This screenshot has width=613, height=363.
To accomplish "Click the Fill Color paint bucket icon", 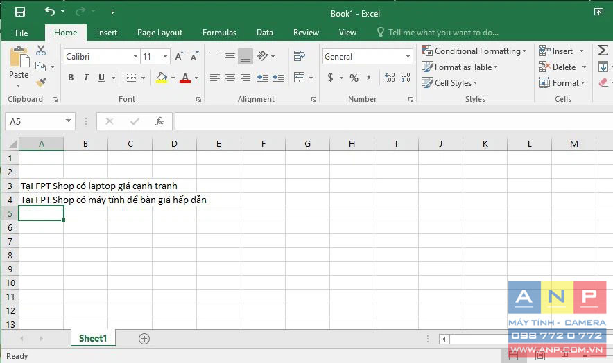I will (162, 78).
